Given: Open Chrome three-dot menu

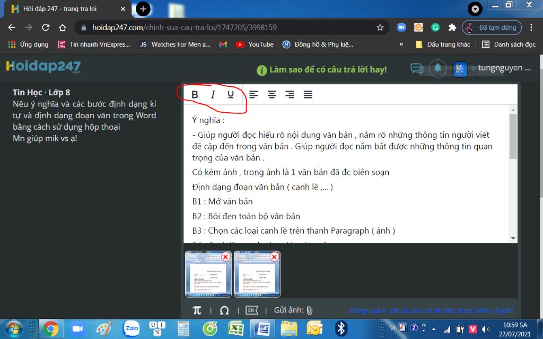Looking at the screenshot, I should pos(531,28).
